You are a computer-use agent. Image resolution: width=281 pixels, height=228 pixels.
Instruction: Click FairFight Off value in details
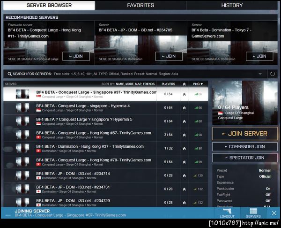pyautogui.click(x=268, y=195)
